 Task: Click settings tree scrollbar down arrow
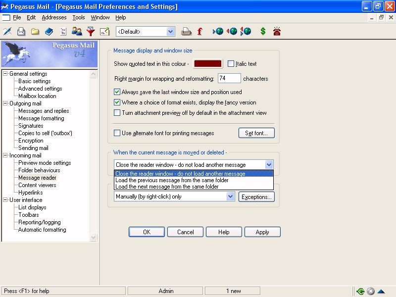(93, 238)
